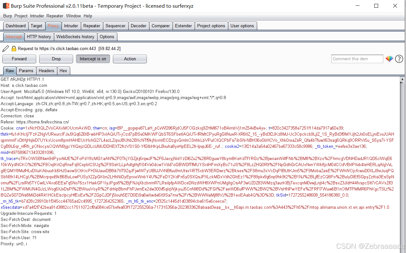Click the tfstk cookie name
Viewport: 406px width, 253px height.
[x=4, y=134]
